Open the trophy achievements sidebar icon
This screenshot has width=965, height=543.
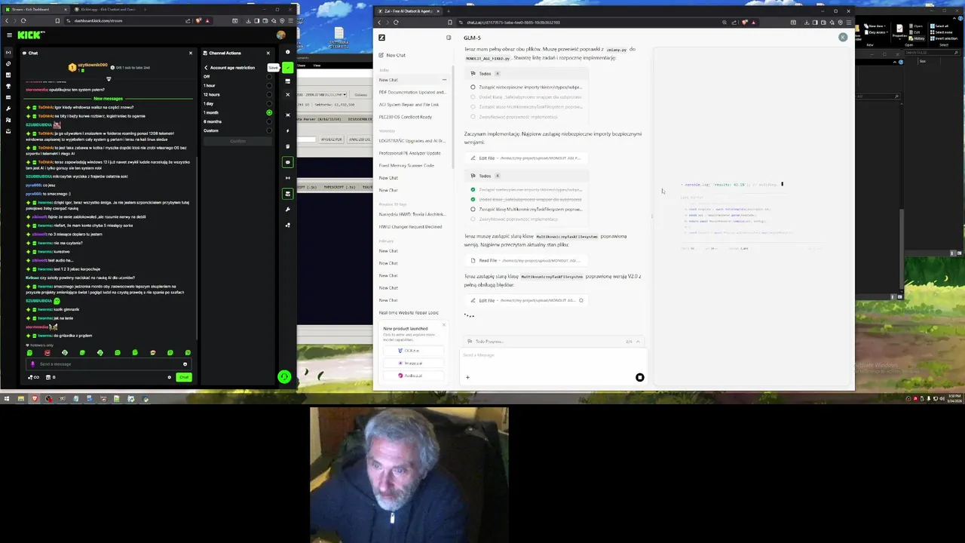[x=8, y=86]
